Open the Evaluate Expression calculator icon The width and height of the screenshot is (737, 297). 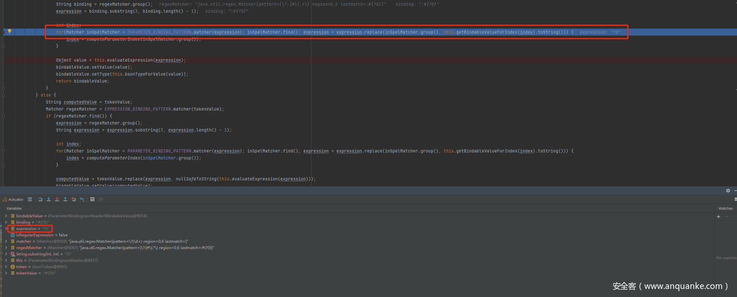point(92,199)
